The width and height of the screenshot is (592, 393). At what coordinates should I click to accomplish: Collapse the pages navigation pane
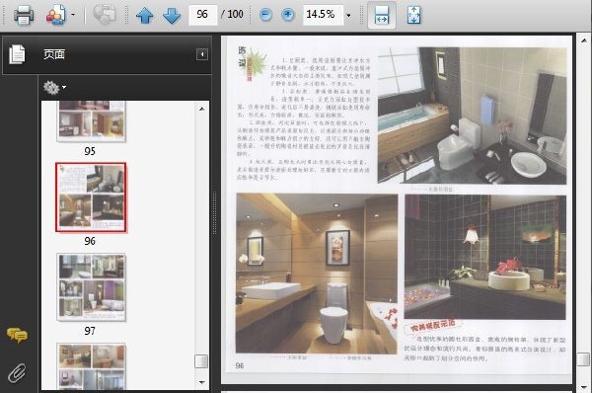(202, 54)
